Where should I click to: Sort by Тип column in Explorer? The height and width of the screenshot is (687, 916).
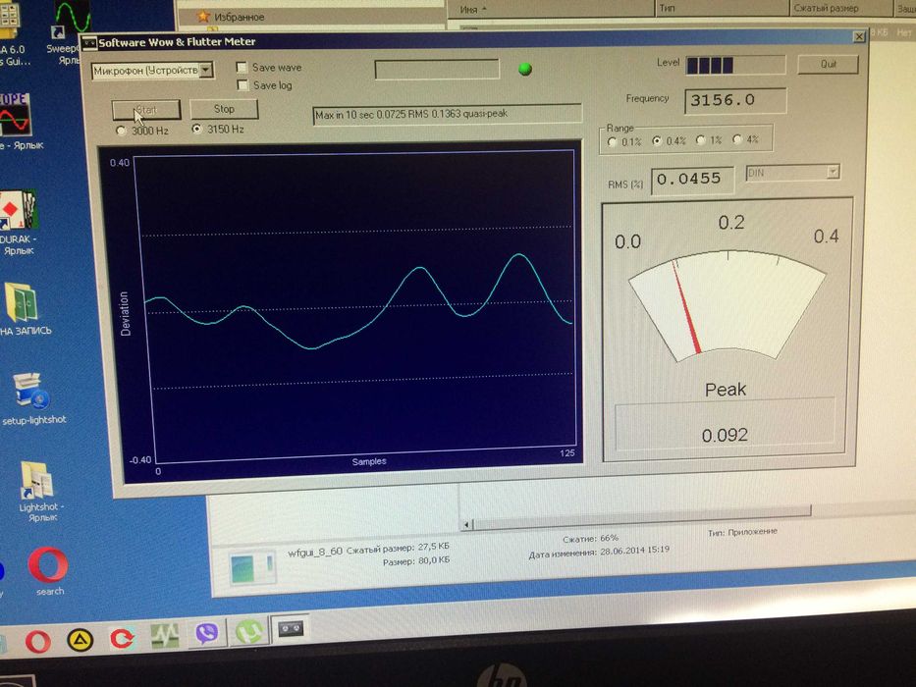721,8
